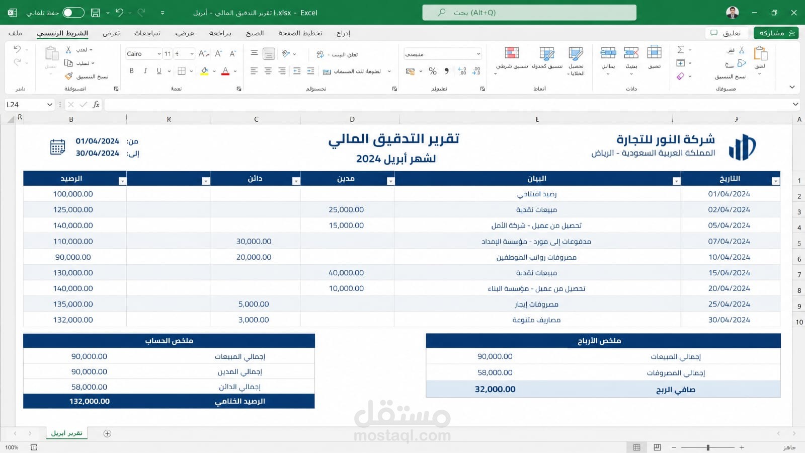Click the AutoSum sigma icon

click(x=680, y=49)
